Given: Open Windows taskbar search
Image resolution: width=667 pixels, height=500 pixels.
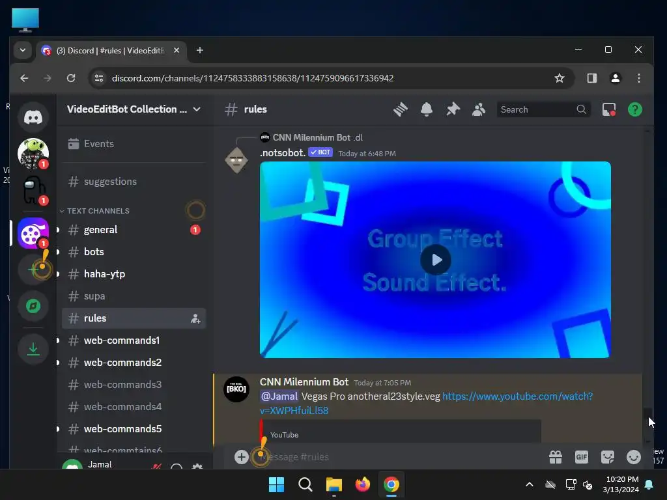Looking at the screenshot, I should [x=305, y=484].
